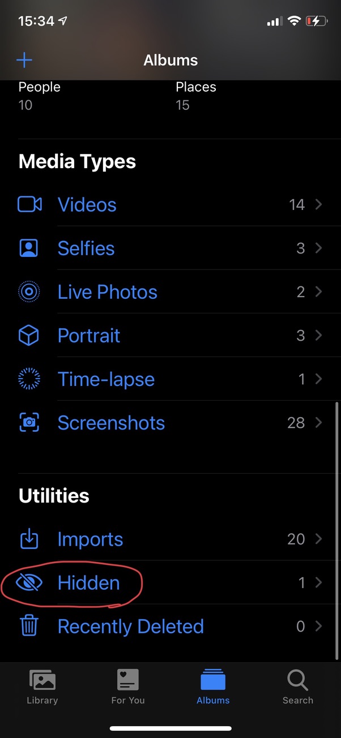Expand the Videos row chevron

point(318,204)
